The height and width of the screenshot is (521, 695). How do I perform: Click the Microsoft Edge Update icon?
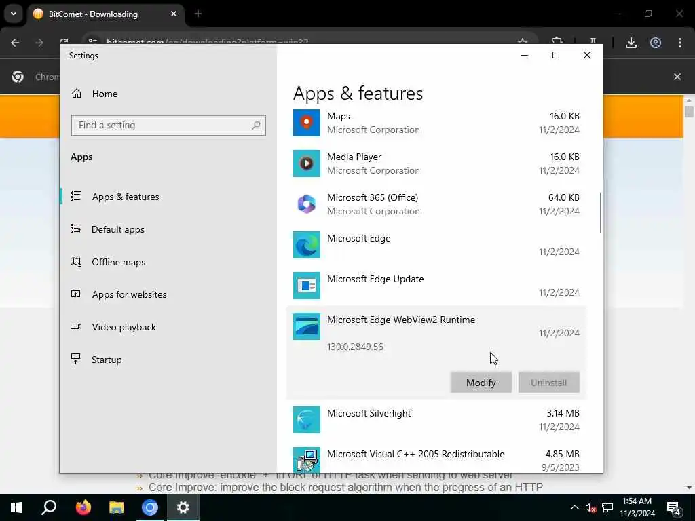click(x=306, y=286)
